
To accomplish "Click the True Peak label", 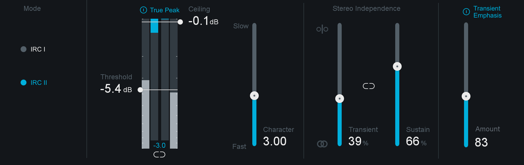I will 165,10.
